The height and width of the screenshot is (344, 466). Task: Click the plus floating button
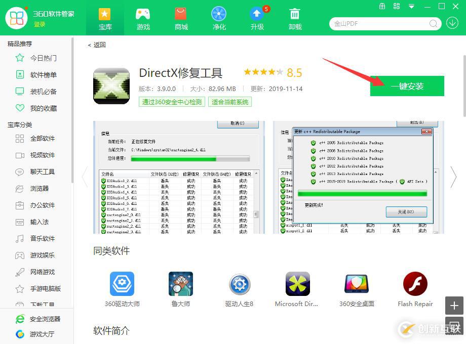[454, 306]
